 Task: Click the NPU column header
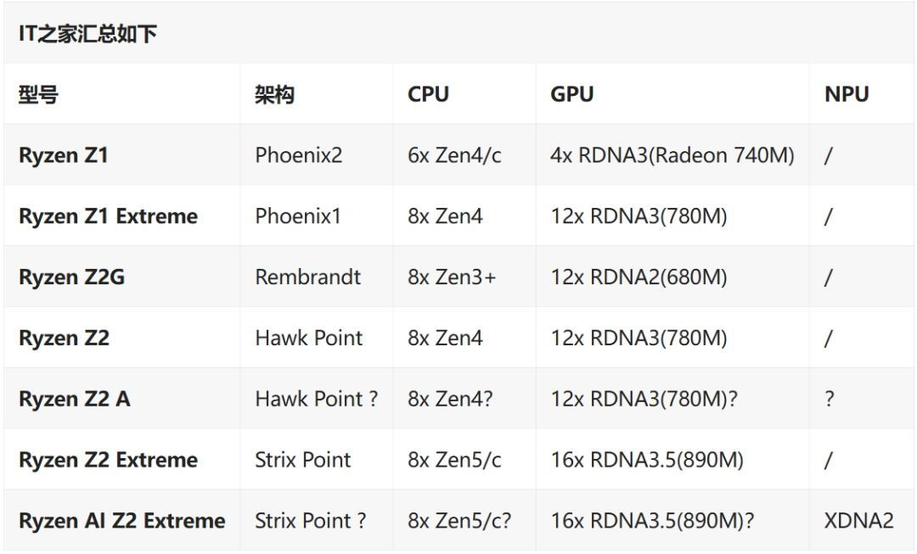(x=847, y=94)
